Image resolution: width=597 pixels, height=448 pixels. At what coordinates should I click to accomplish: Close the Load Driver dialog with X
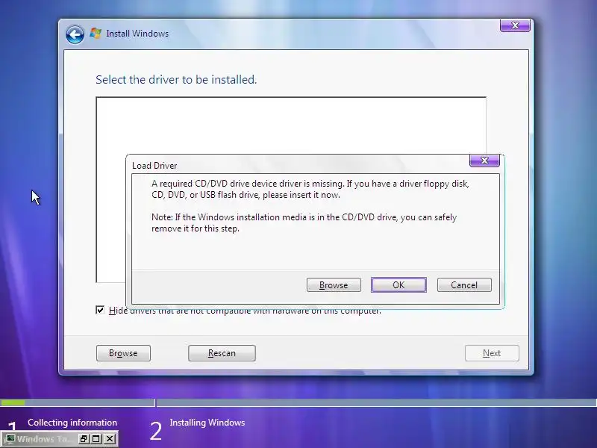click(x=484, y=161)
